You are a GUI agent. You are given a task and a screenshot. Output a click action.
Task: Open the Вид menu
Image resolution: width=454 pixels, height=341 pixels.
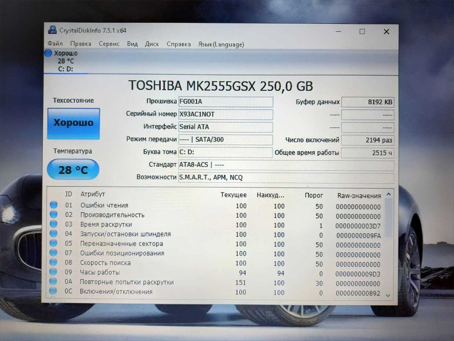[132, 44]
